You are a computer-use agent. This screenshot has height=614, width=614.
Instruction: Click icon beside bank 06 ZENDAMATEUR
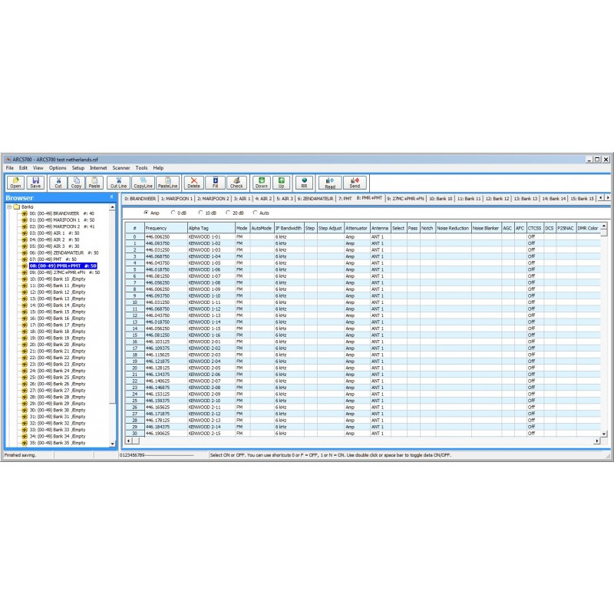pyautogui.click(x=25, y=253)
